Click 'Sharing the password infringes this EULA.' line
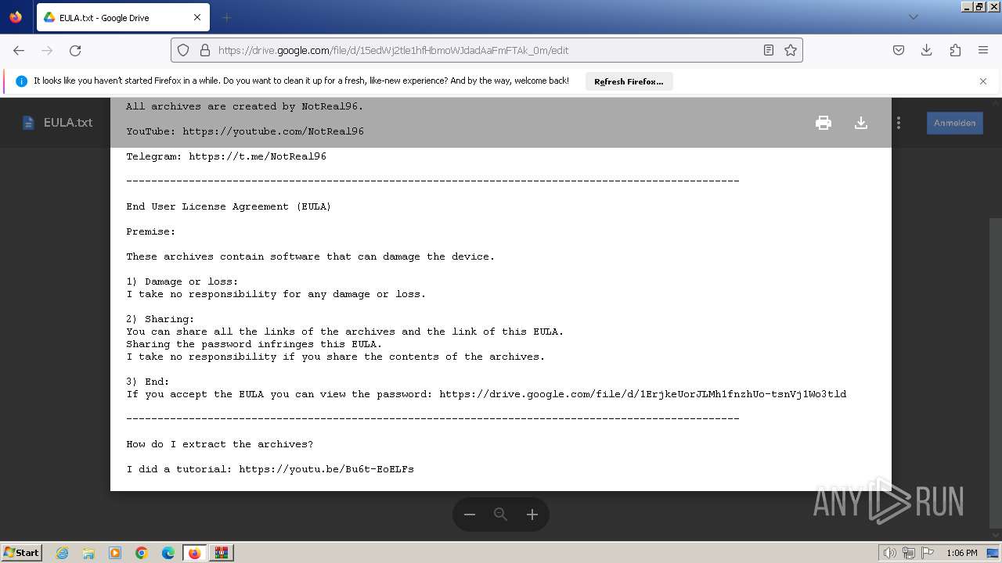Image resolution: width=1002 pixels, height=563 pixels. click(x=254, y=344)
